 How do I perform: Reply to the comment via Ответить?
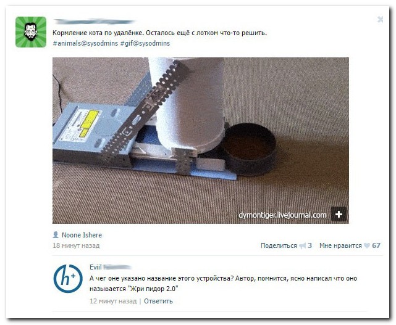(x=158, y=301)
